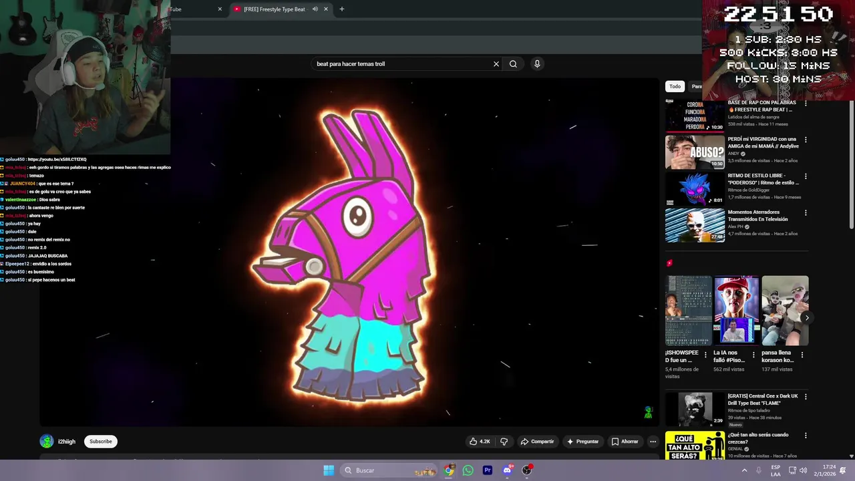Viewport: 855px width, 481px height.
Task: Open the Central Cee FLAME type beat thumbnail
Action: pyautogui.click(x=695, y=409)
